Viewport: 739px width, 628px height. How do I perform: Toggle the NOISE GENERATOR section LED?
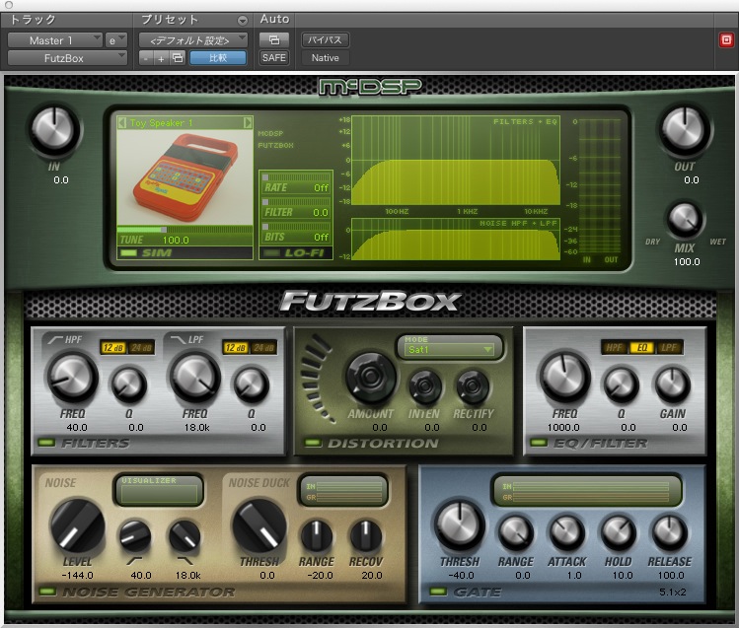pos(47,592)
